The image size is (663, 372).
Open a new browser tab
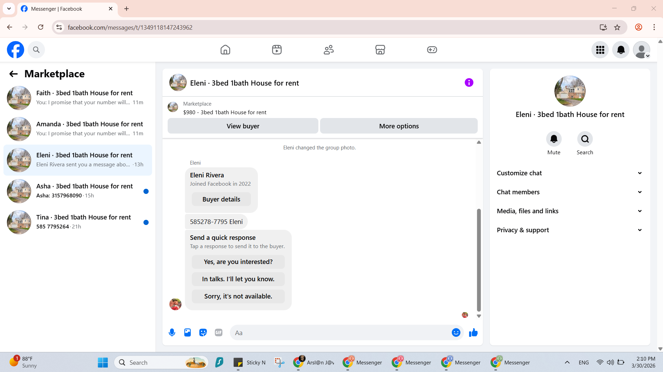127,9
